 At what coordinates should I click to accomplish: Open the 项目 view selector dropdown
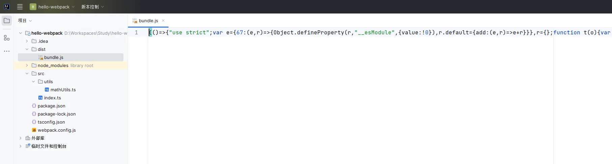25,21
